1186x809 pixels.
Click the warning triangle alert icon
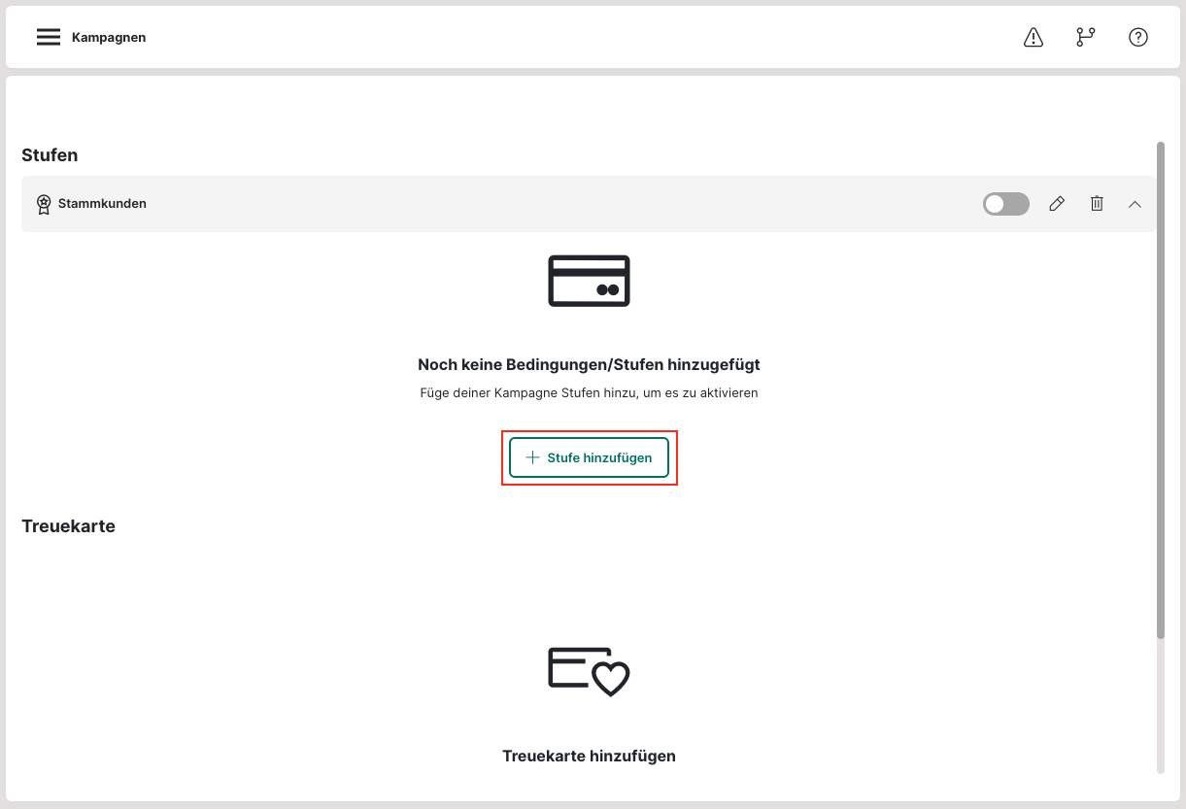[x=1034, y=38]
